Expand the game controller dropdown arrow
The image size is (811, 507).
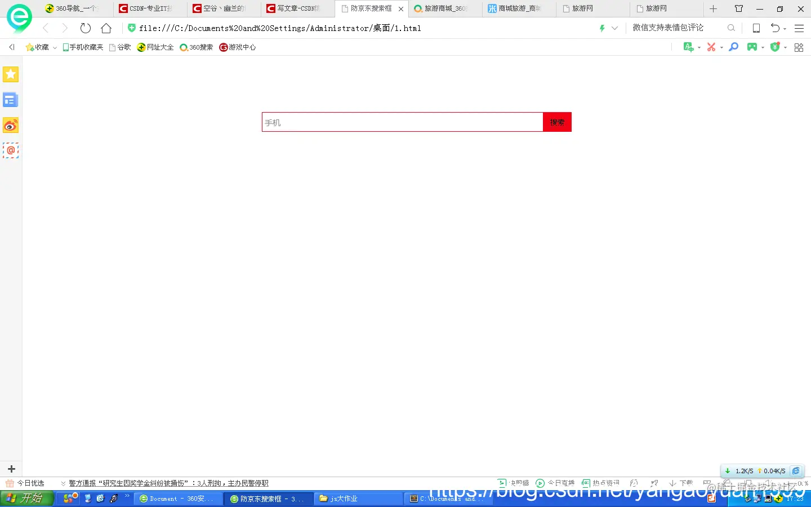pos(763,48)
